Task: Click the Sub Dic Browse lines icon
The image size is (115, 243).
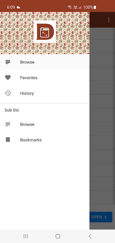Action: (8, 124)
